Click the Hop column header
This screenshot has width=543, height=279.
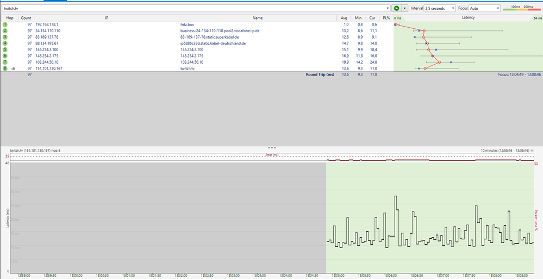pos(9,18)
